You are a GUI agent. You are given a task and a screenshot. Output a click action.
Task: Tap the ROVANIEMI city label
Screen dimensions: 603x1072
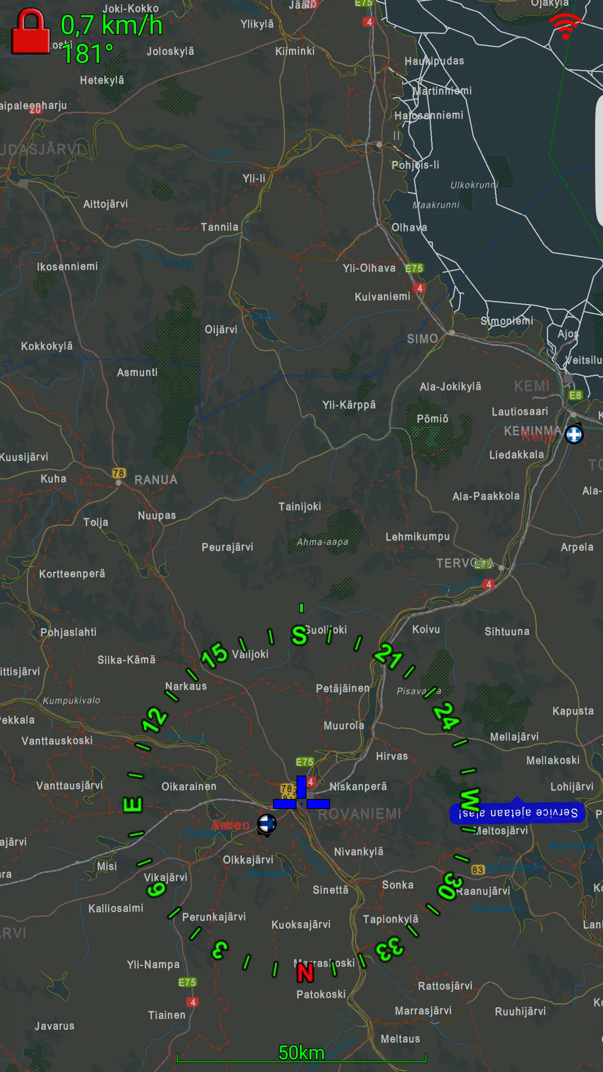[x=359, y=814]
